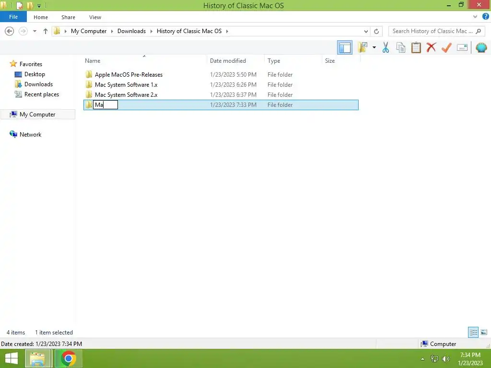The image size is (491, 368).
Task: Click the volume speaker tray icon
Action: pyautogui.click(x=446, y=359)
